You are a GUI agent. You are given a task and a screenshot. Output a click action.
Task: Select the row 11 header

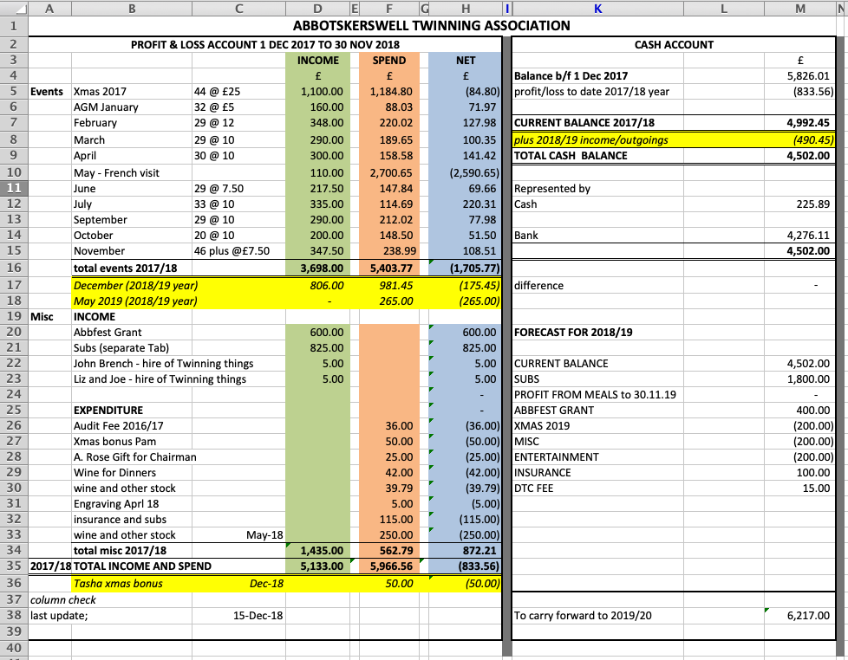coord(13,188)
